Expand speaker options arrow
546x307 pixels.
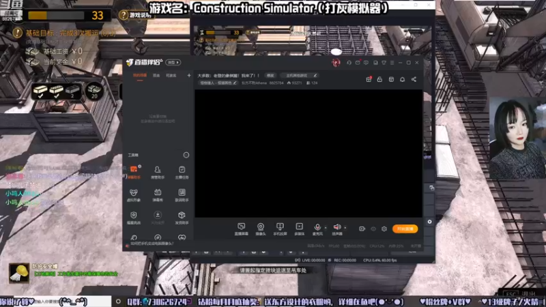pyautogui.click(x=345, y=228)
